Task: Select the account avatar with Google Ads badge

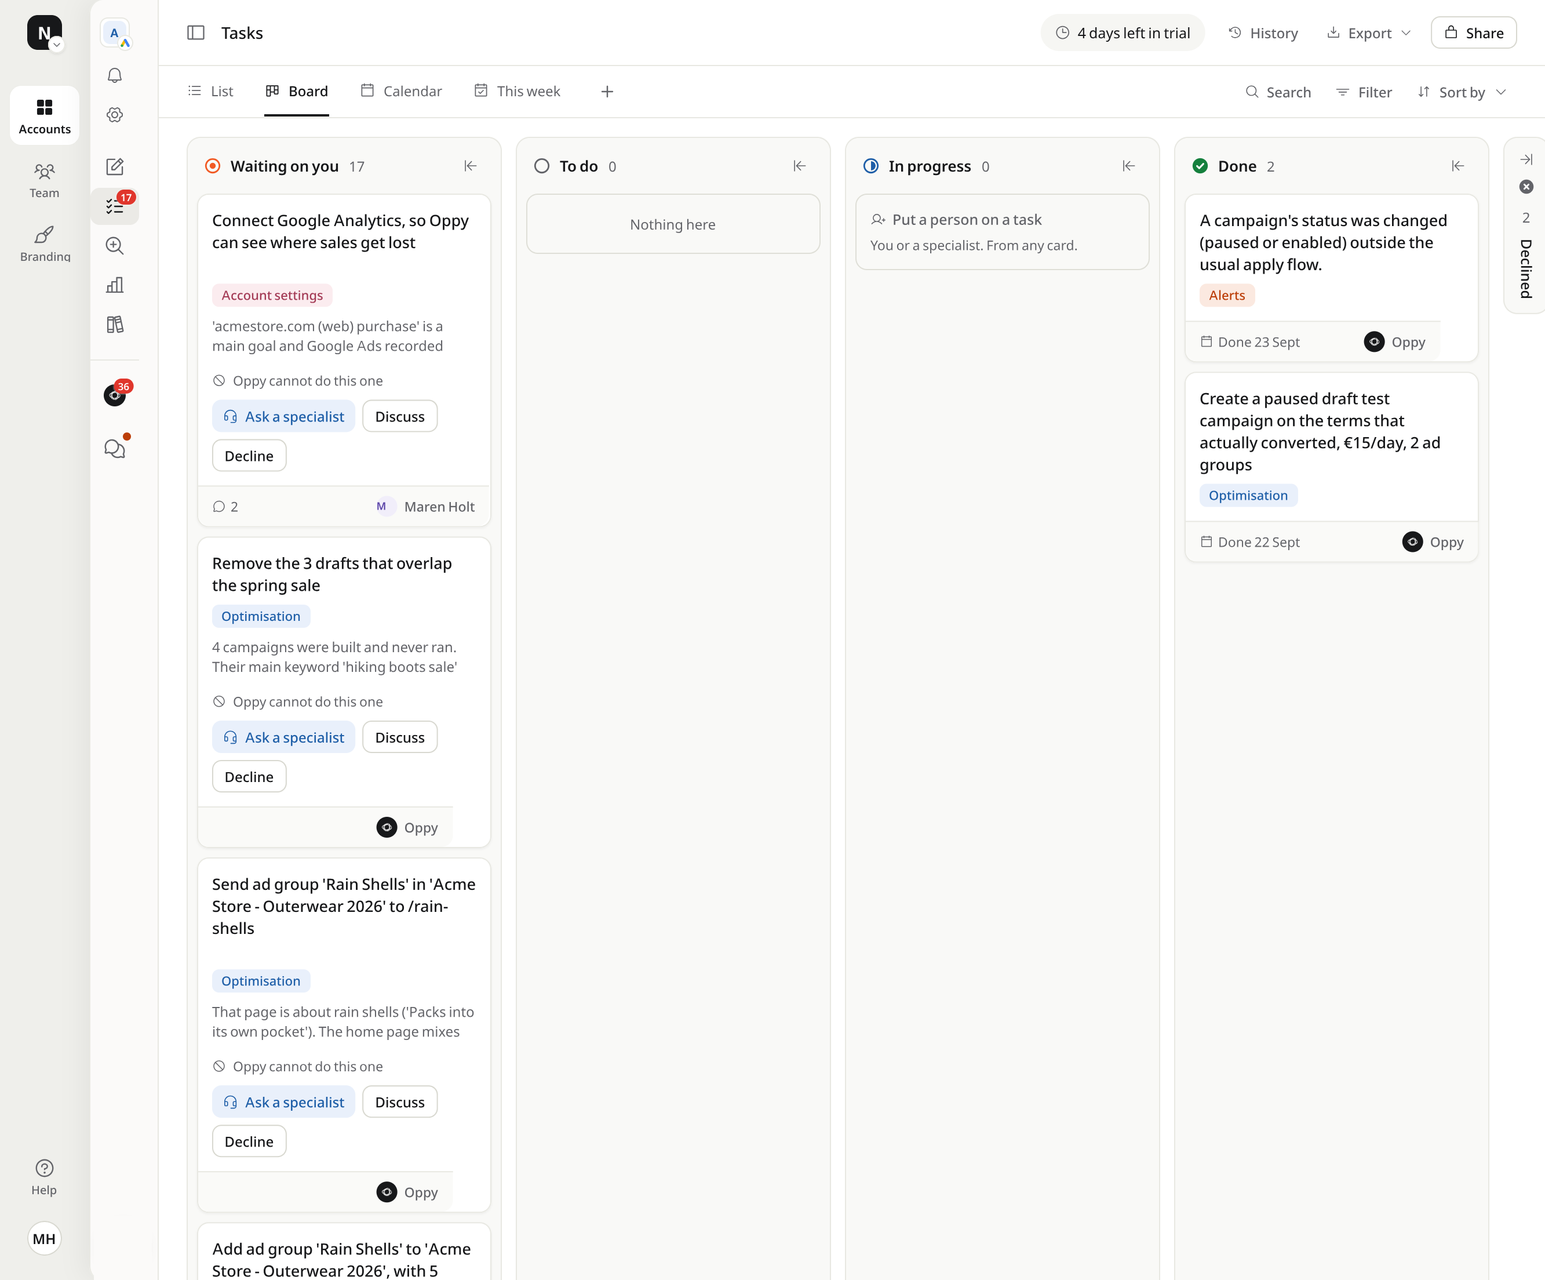Action: tap(115, 33)
